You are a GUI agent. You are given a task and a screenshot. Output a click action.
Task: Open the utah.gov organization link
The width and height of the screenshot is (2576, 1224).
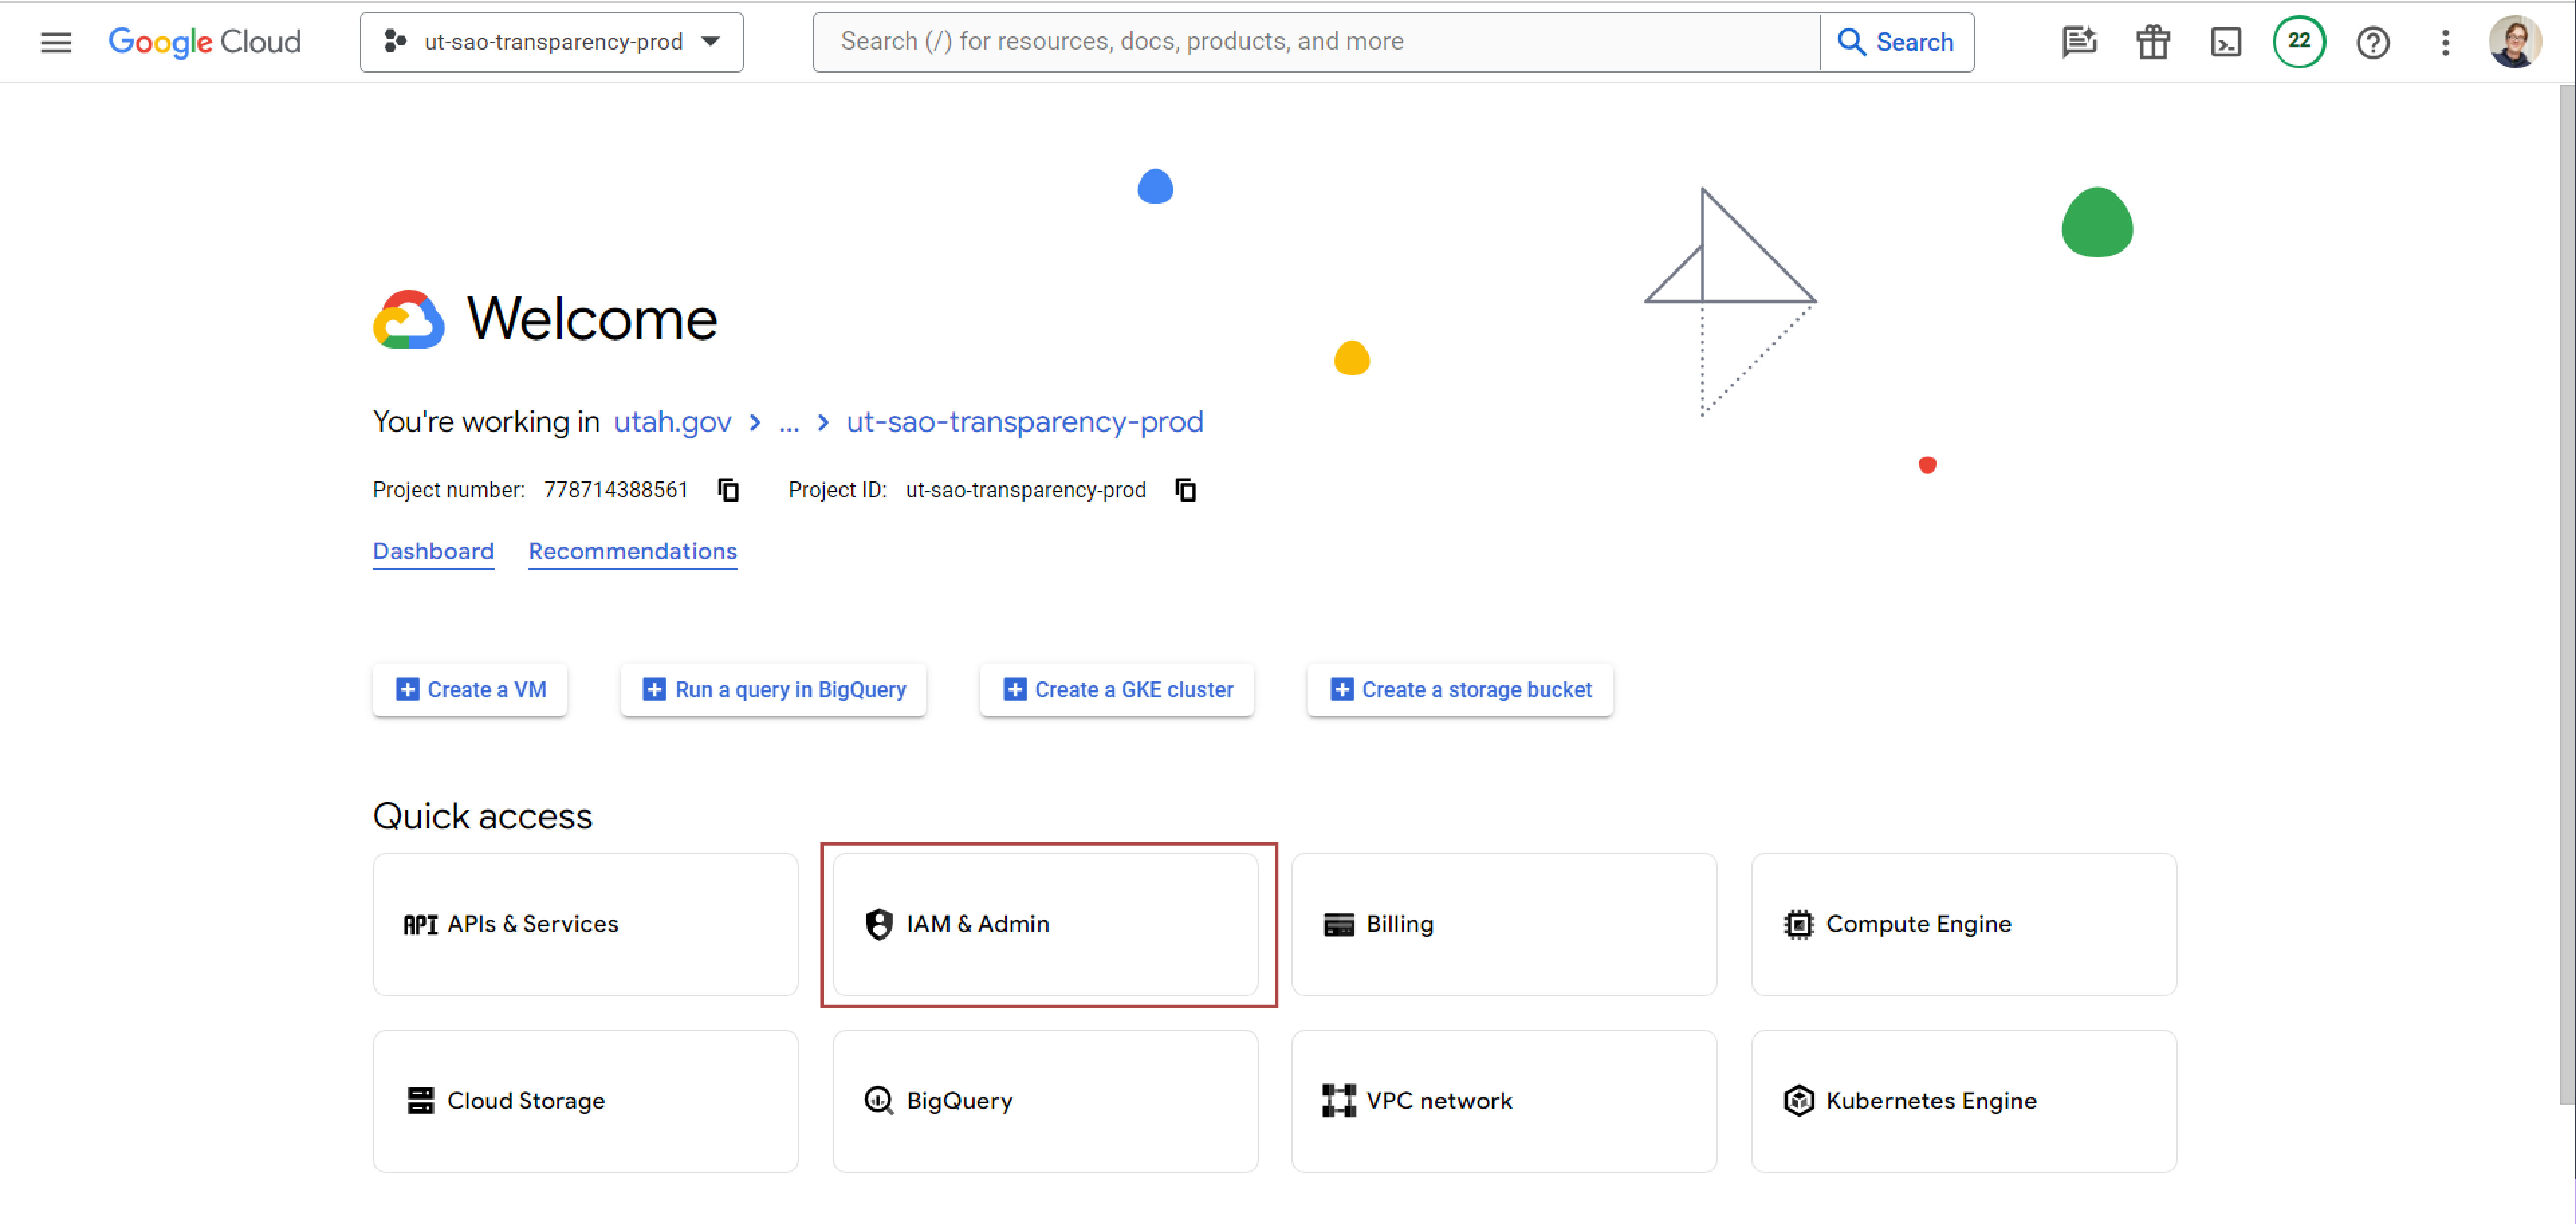[673, 422]
